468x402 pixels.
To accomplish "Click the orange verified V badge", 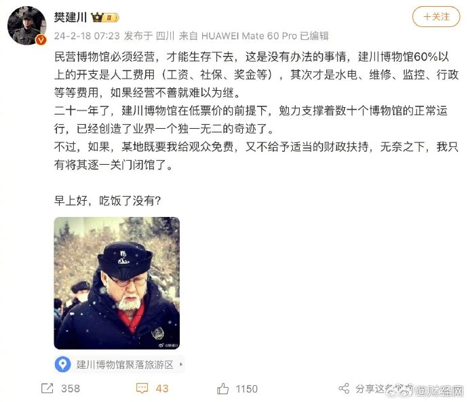I will (41, 40).
